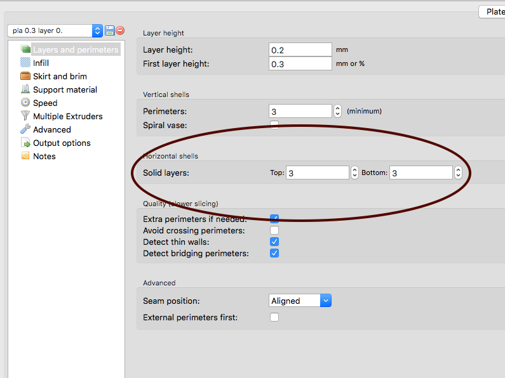Open the Seam position dropdown

tap(300, 301)
